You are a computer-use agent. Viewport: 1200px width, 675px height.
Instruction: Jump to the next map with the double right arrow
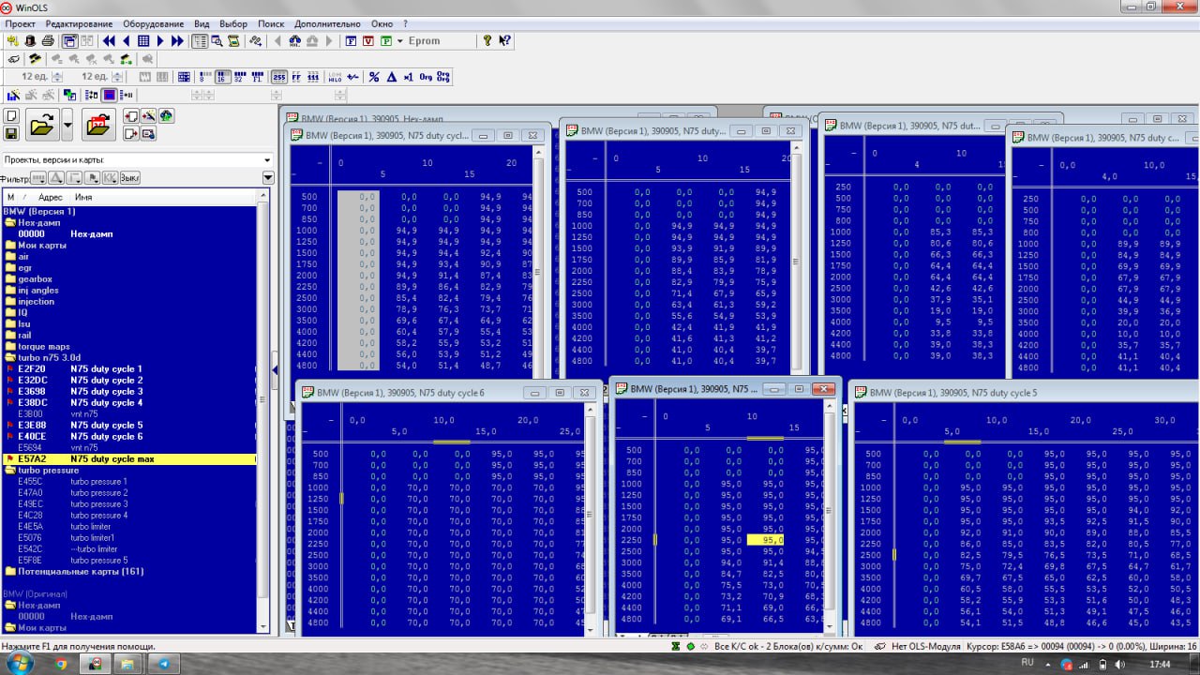[178, 41]
